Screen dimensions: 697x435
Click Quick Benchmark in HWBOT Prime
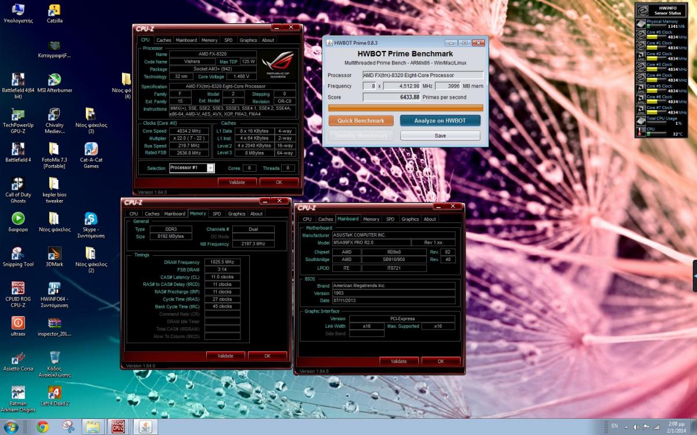pyautogui.click(x=361, y=121)
